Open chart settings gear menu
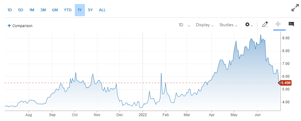This screenshot has height=121, width=301. point(249,25)
